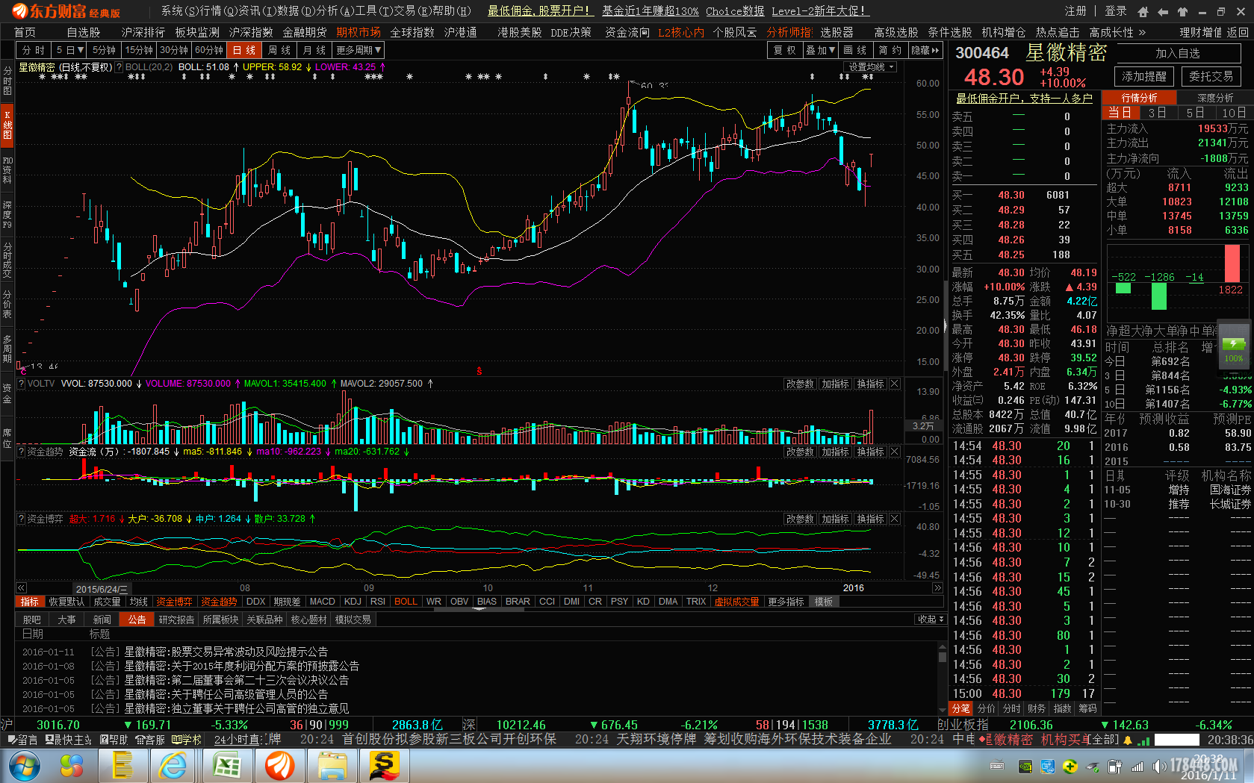Screen dimensions: 1254x783
Task: Toggle the MACD indicator
Action: (x=322, y=602)
